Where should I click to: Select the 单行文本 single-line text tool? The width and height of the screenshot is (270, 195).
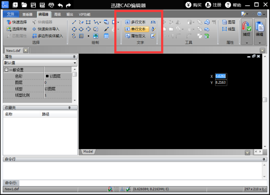click(x=136, y=29)
